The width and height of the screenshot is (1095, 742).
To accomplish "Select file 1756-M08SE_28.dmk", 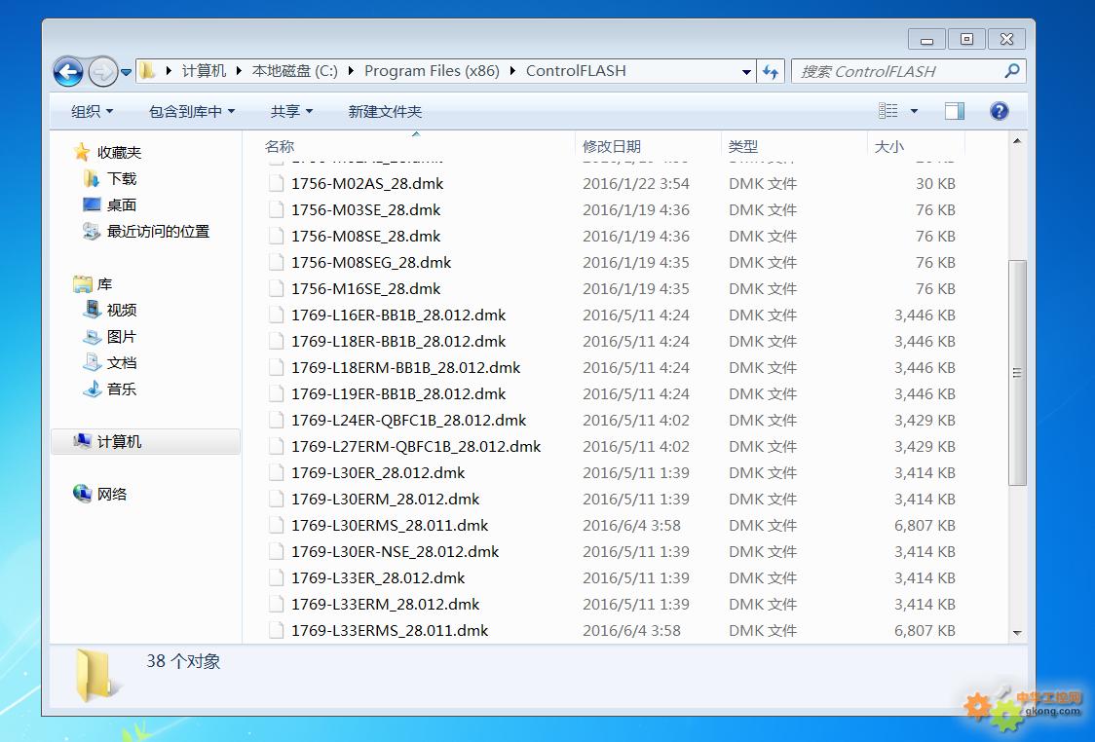I will pos(366,237).
